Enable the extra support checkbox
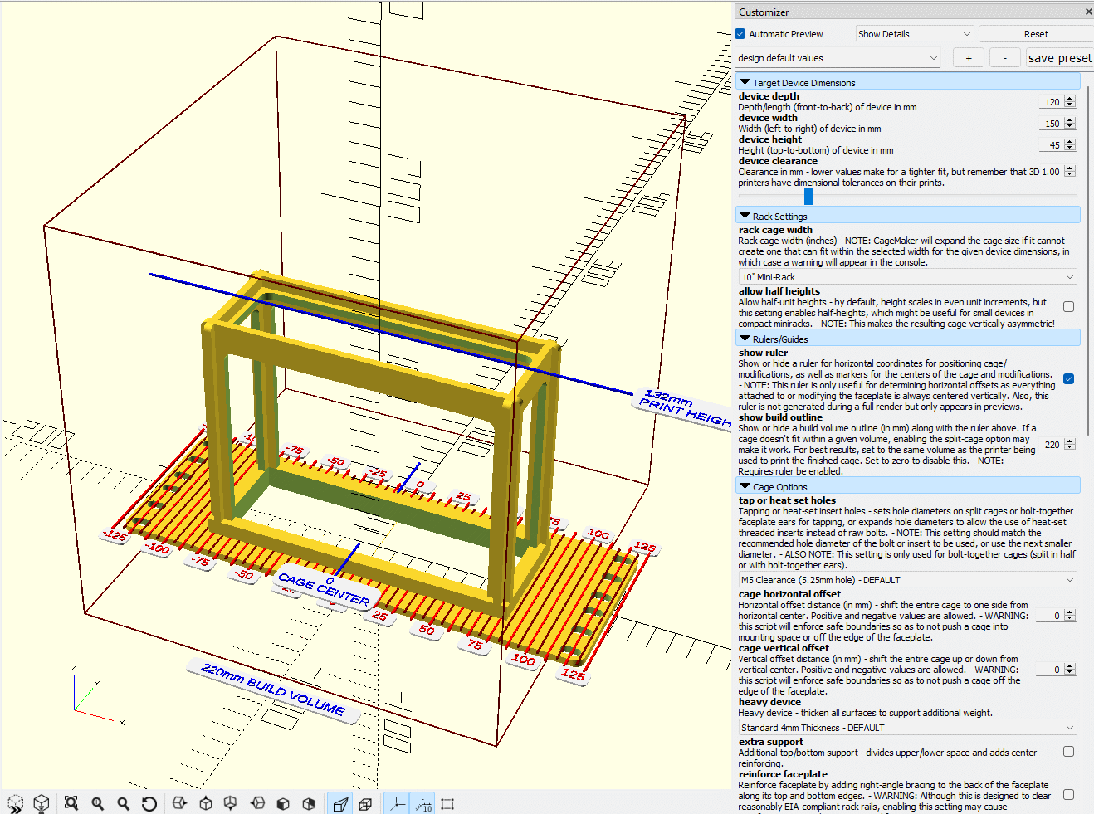Screen dimensions: 1094x814 click(x=1068, y=752)
